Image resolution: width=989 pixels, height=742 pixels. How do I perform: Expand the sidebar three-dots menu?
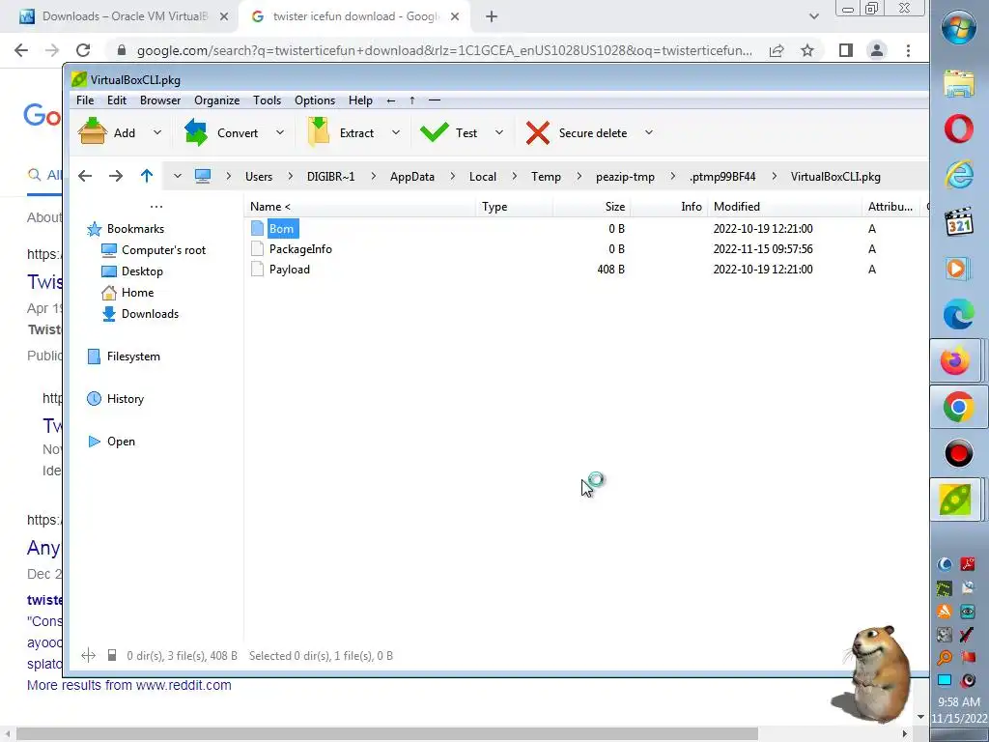(156, 207)
